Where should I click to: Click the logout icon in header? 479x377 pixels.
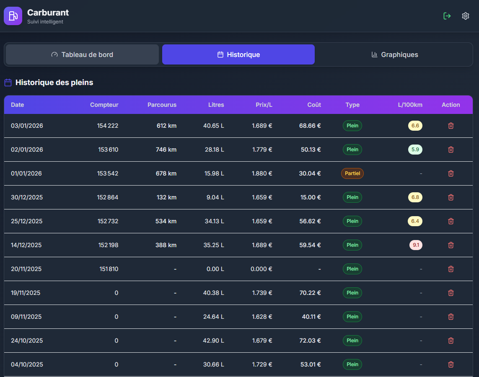point(447,16)
